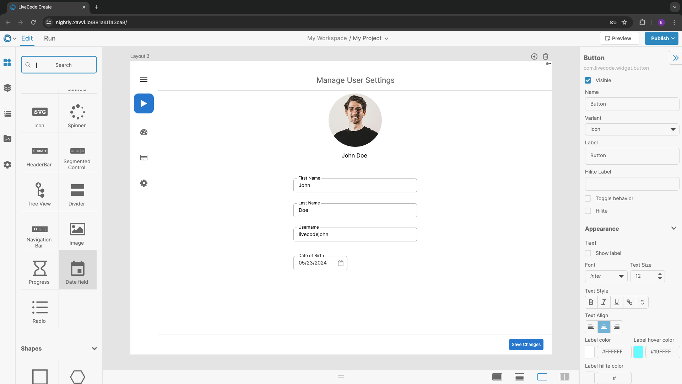Image resolution: width=682 pixels, height=384 pixels.
Task: Click the add layout plus icon
Action: (x=534, y=57)
